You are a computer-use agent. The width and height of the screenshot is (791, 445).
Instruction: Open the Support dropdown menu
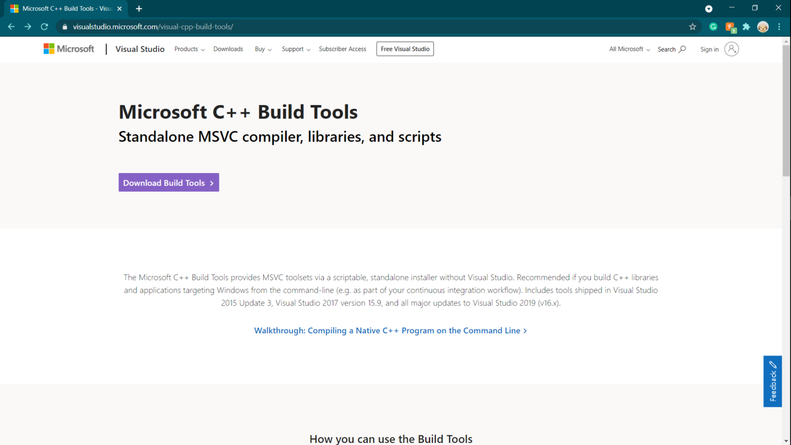coord(293,49)
